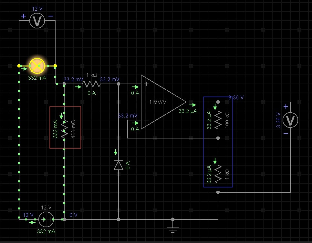Viewport: 312px width, 243px height.
Task: Select the op-amp labeled 1 MV/V
Action: point(161,102)
